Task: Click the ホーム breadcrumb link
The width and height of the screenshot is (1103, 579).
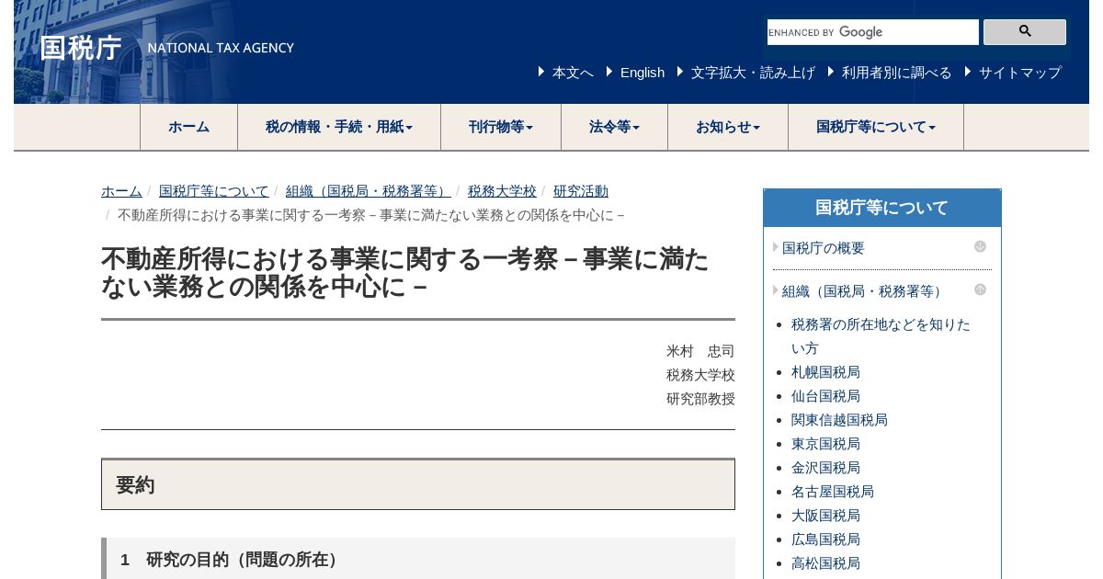Action: [121, 191]
